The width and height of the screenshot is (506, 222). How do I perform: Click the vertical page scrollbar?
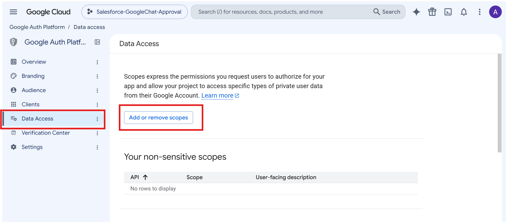tap(500, 103)
